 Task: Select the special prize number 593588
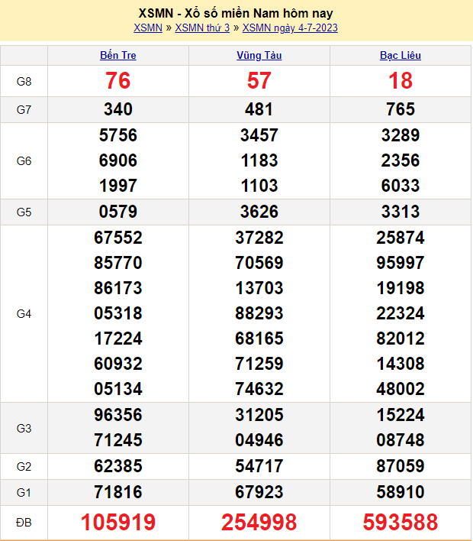tap(401, 523)
